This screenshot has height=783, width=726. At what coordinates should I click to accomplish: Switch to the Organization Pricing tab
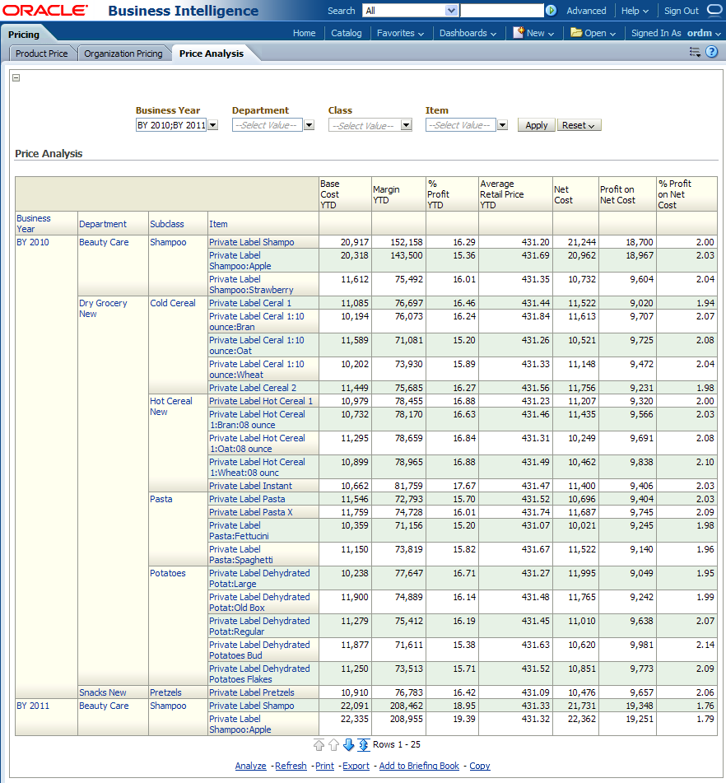coord(123,54)
